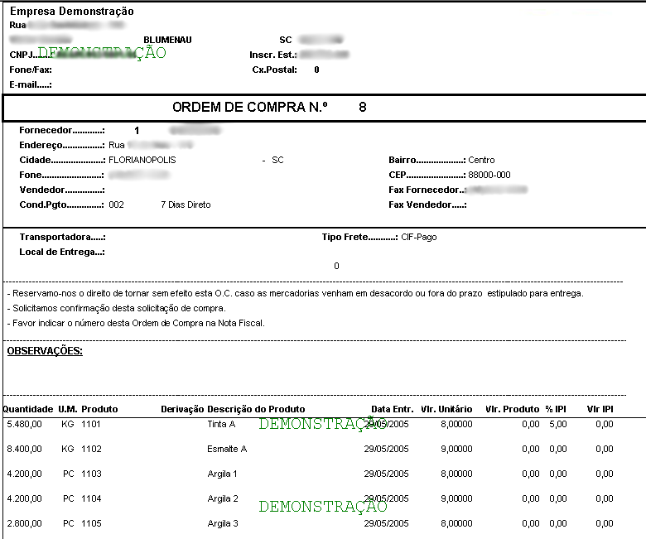Click the 'Cx.Postal:' label
Viewport: 646px width, 539px height.
click(274, 70)
